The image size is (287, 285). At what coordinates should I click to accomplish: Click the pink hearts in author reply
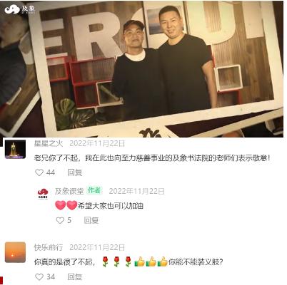coord(66,205)
